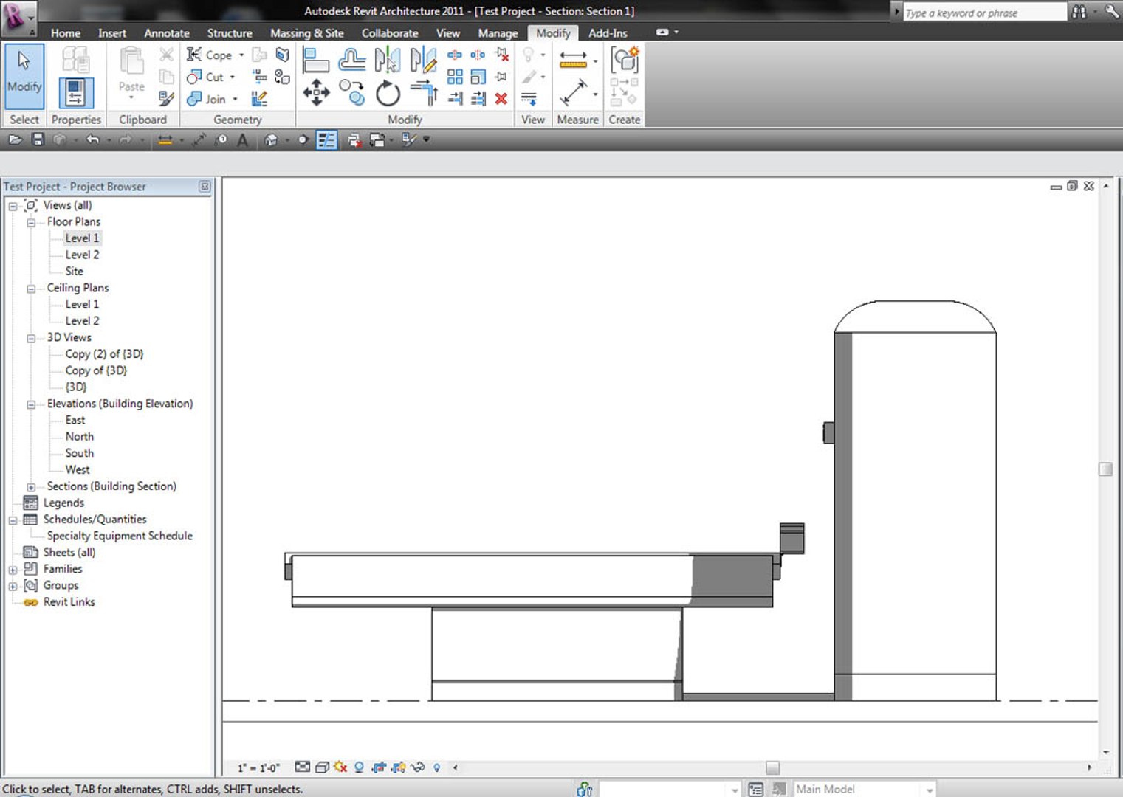Image resolution: width=1123 pixels, height=797 pixels.
Task: Click the view scale 1" = 1'-0" button
Action: coord(259,767)
